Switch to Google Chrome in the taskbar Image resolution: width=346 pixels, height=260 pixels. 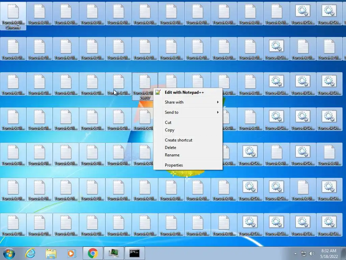point(93,253)
